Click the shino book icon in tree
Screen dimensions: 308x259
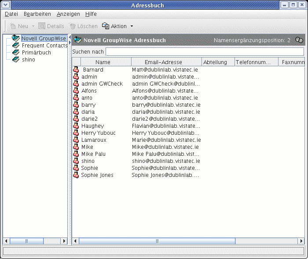pos(16,60)
